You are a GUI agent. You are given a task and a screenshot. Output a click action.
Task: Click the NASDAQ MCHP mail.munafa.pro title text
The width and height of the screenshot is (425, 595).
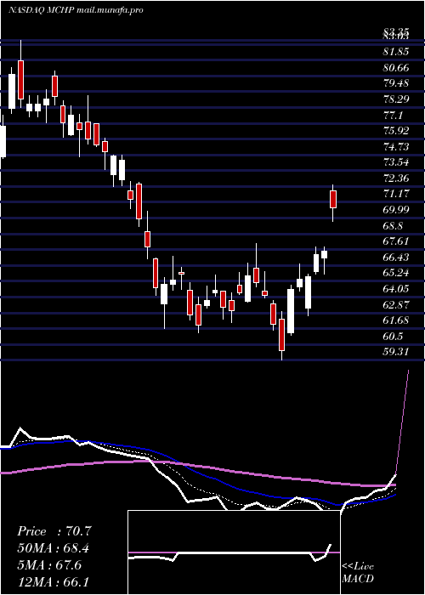pyautogui.click(x=76, y=10)
